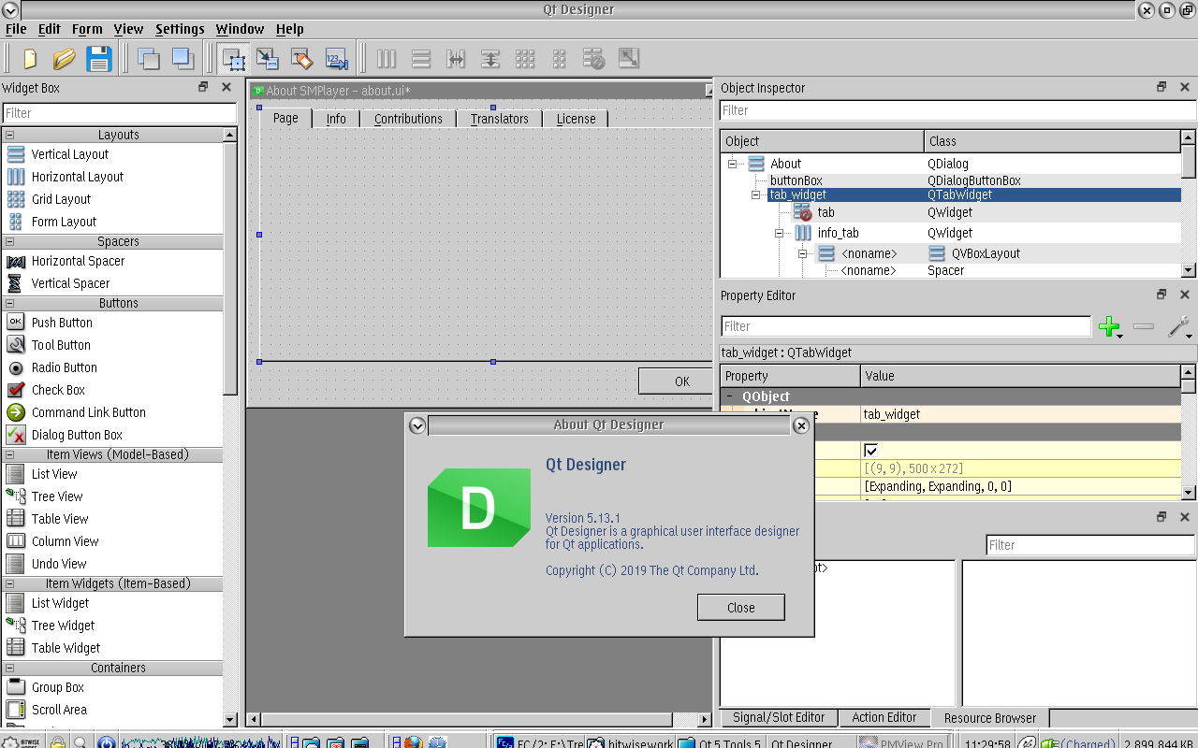The image size is (1198, 748).
Task: Click Lay Out in a Form Layout icon
Action: point(560,59)
